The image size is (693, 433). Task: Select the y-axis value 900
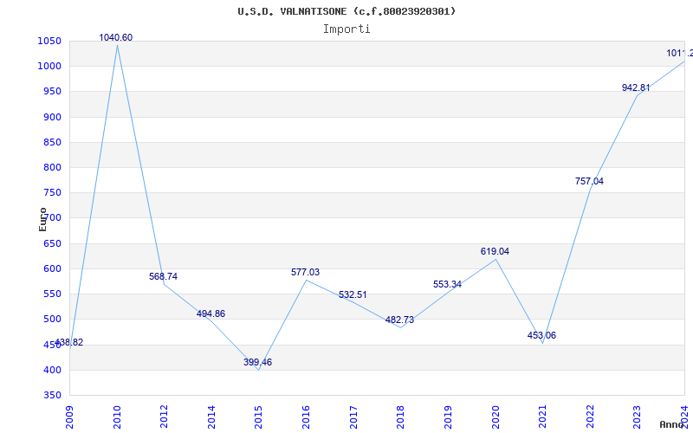[x=52, y=117]
